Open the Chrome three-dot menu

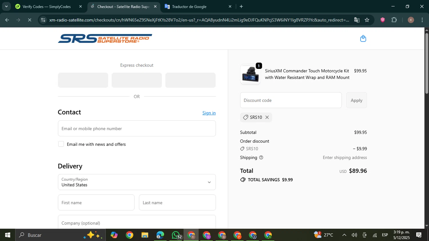[x=422, y=20]
